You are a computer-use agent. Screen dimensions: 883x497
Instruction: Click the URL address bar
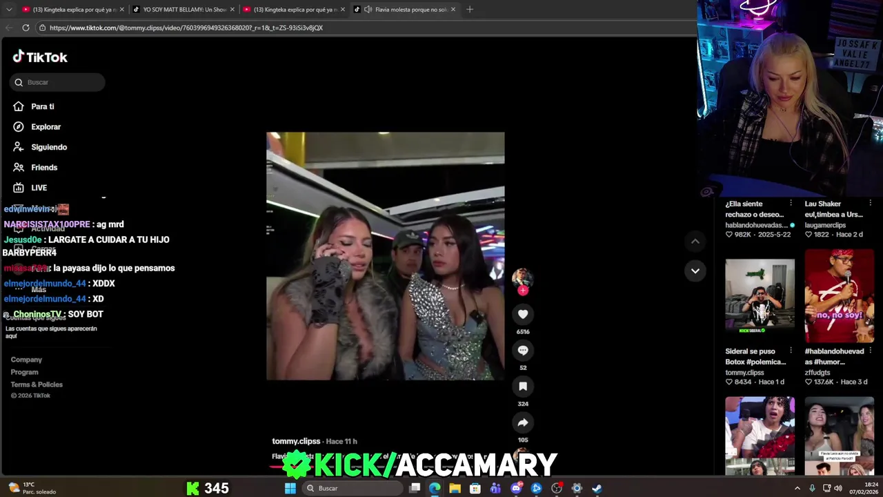point(366,28)
